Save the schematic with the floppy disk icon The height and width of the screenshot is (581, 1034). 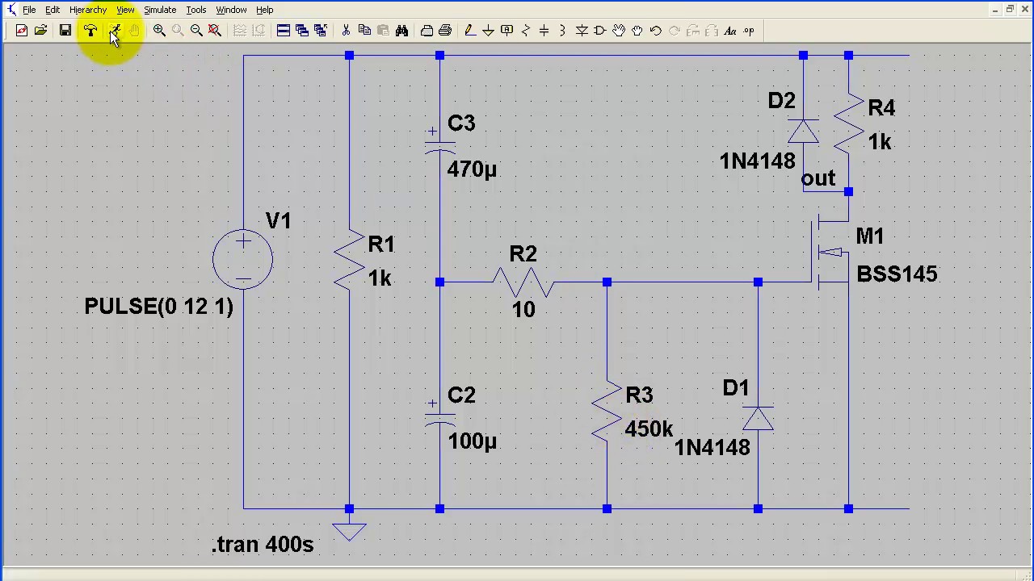pyautogui.click(x=65, y=31)
